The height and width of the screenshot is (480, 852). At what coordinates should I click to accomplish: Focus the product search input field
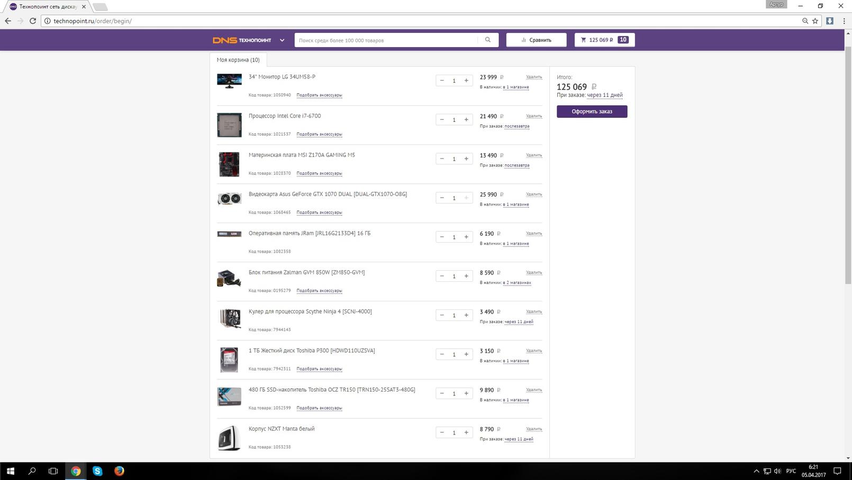(386, 40)
